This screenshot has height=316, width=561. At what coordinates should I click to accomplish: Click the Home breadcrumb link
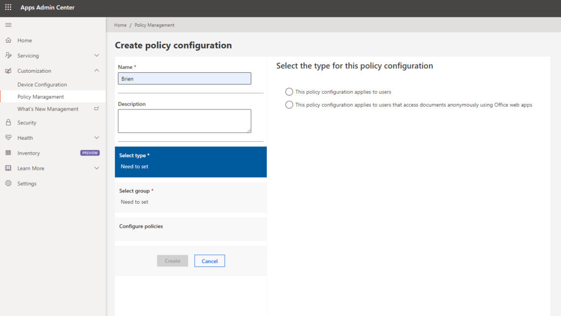click(120, 25)
